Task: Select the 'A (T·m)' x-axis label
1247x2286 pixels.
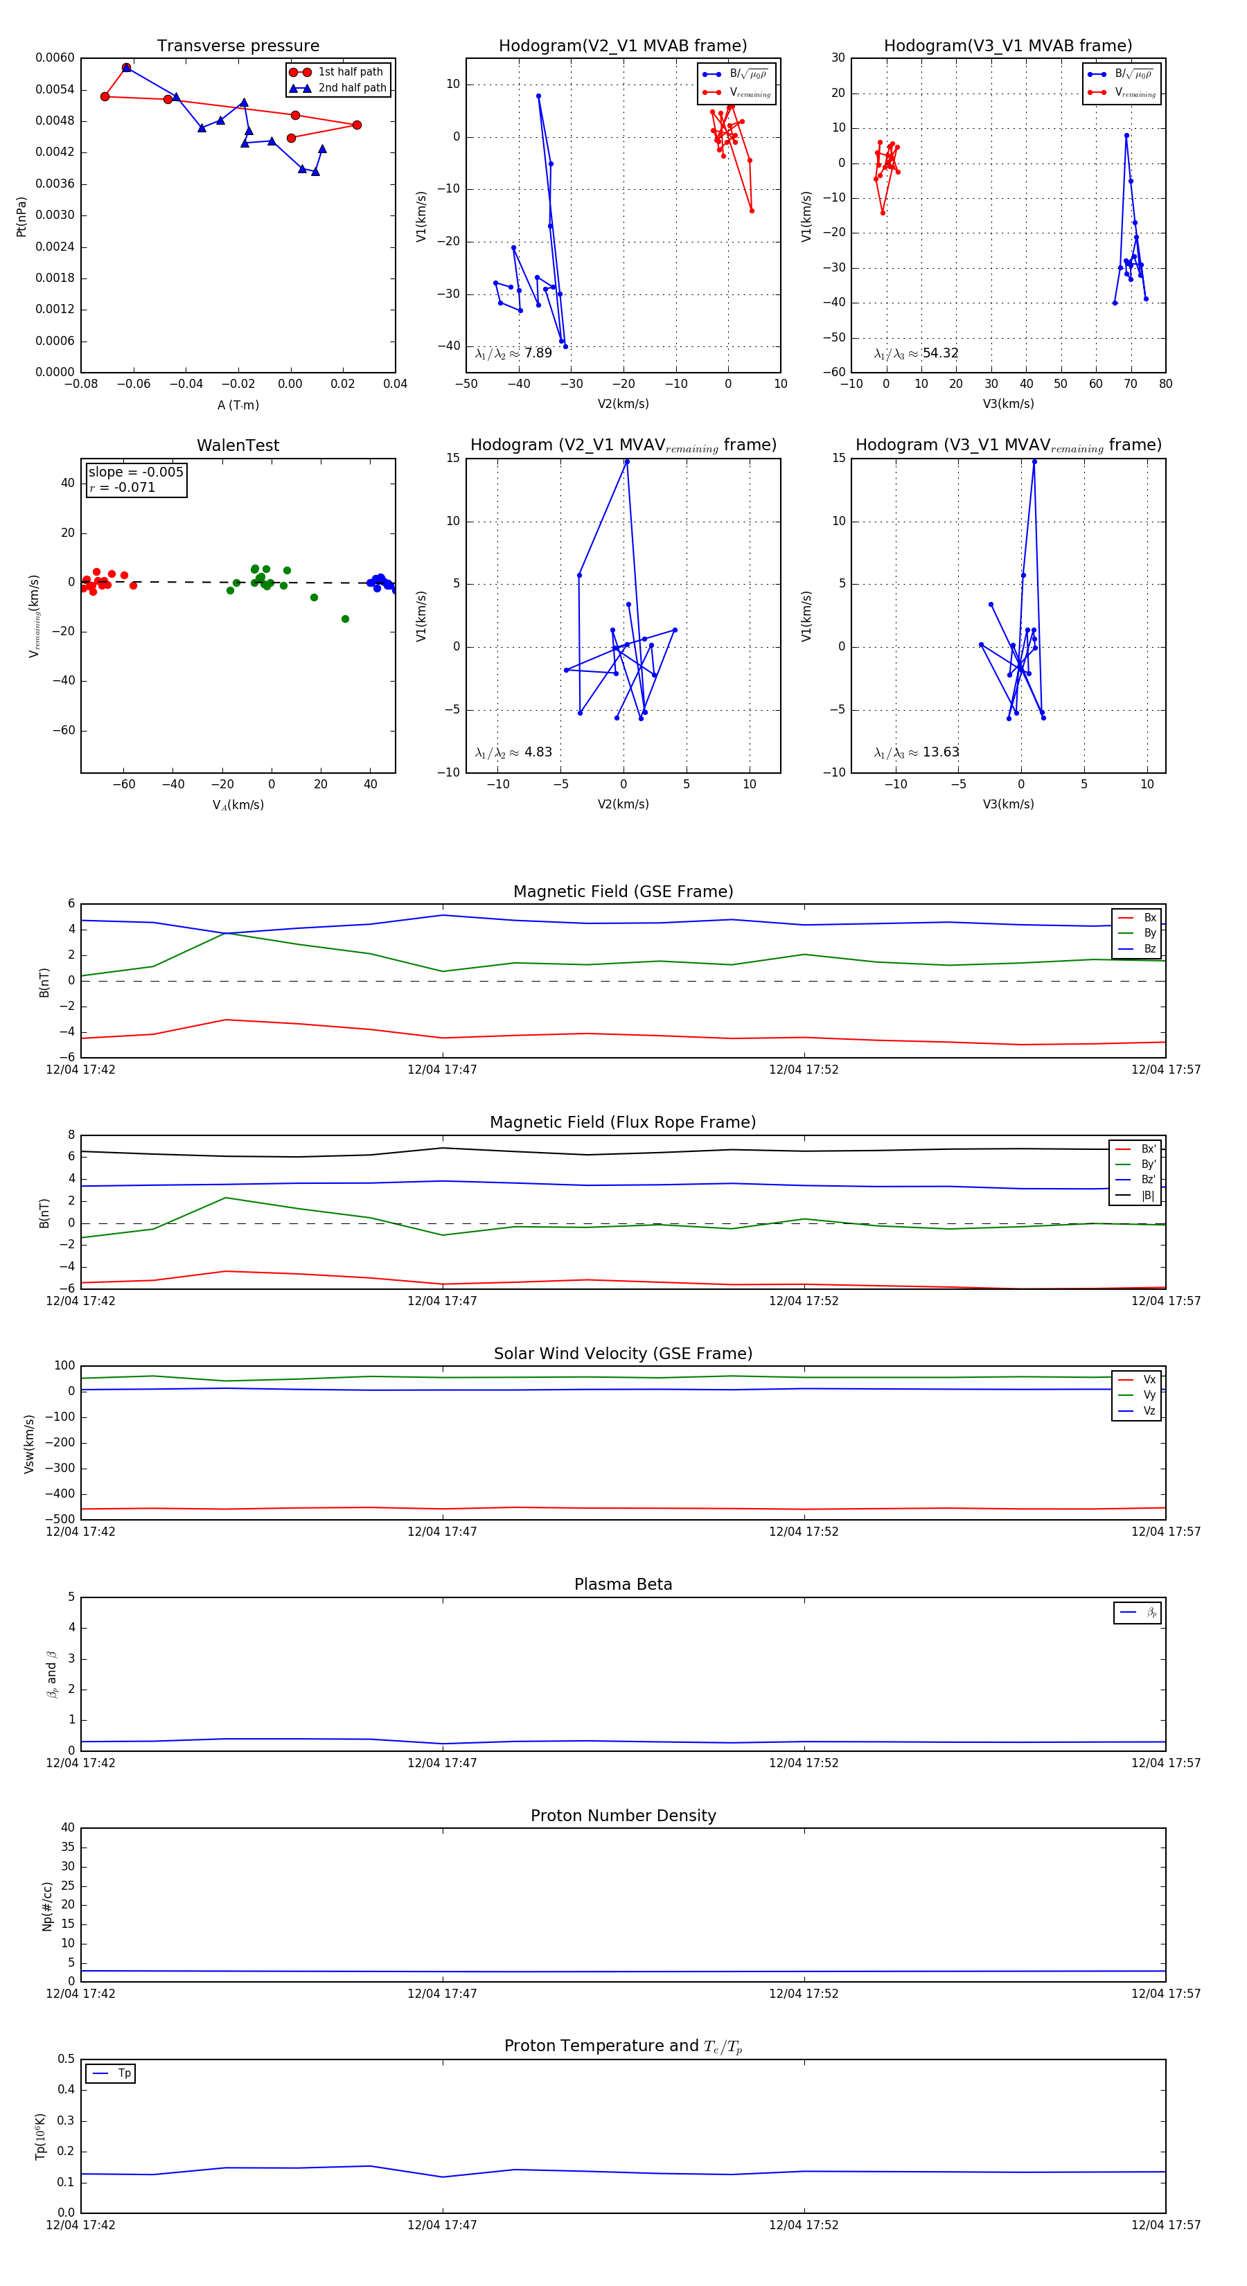Action: tap(238, 405)
